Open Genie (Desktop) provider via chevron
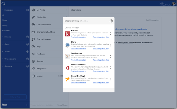Viewport: 177px width, 109px height. pyautogui.click(x=111, y=79)
